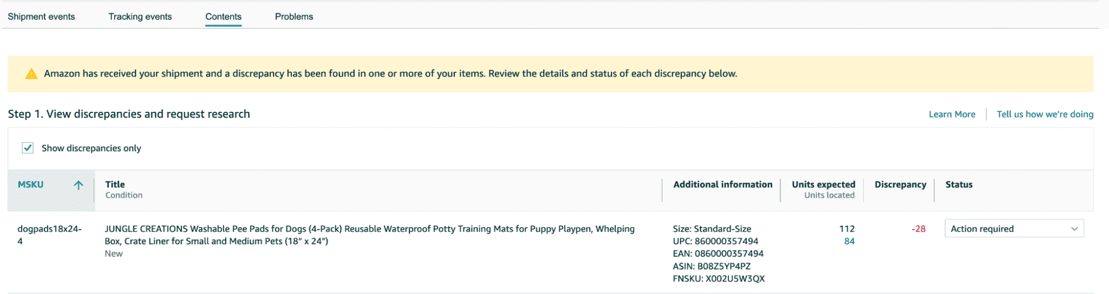Click the MSKU sort ascending arrow

coord(79,185)
